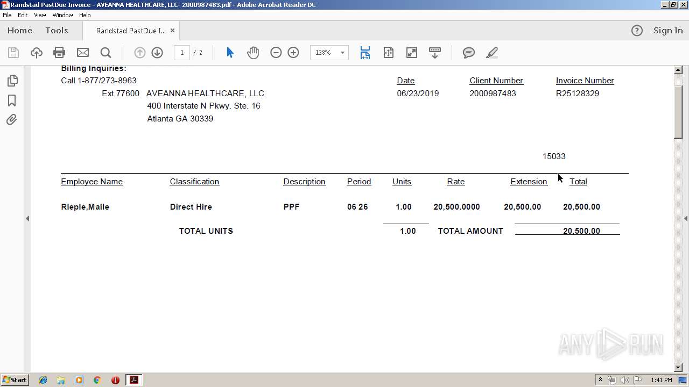The image size is (689, 387).
Task: Click the Direct Hire classification cell
Action: 191,207
